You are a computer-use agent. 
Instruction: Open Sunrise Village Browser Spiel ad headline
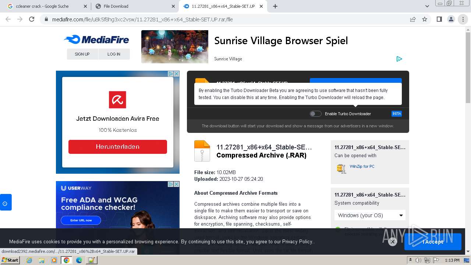click(x=281, y=40)
